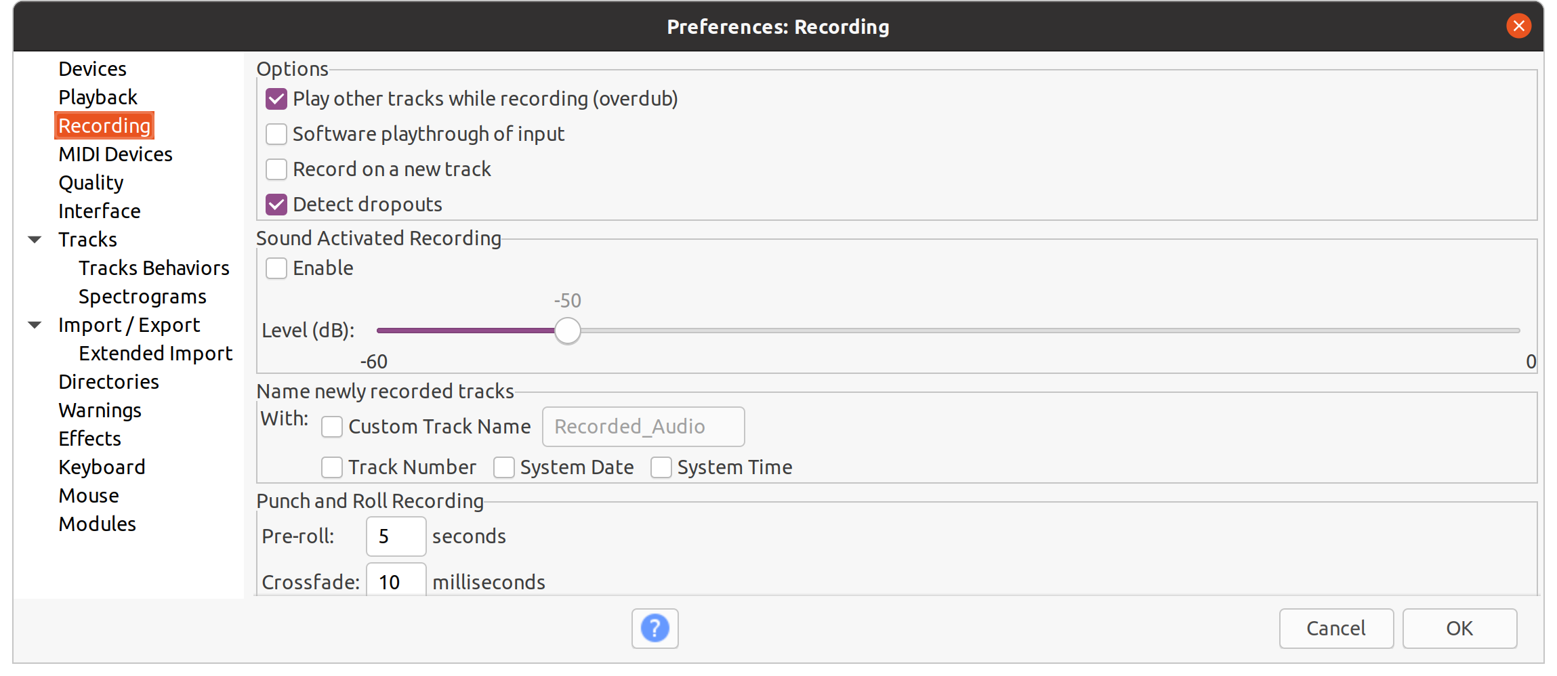Click the Level (dB) slider handle
Screen dimensions: 1557x676
pos(568,331)
